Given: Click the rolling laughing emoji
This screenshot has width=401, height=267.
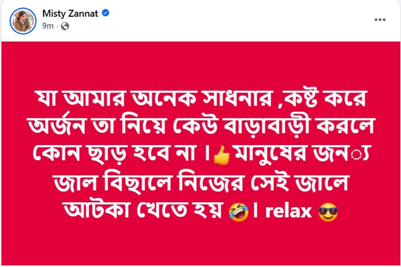Looking at the screenshot, I should click(238, 212).
